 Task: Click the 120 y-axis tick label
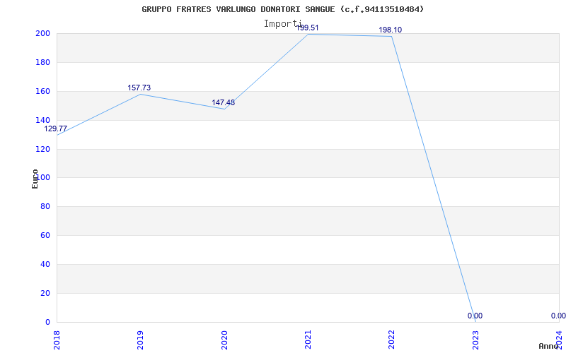pos(42,149)
